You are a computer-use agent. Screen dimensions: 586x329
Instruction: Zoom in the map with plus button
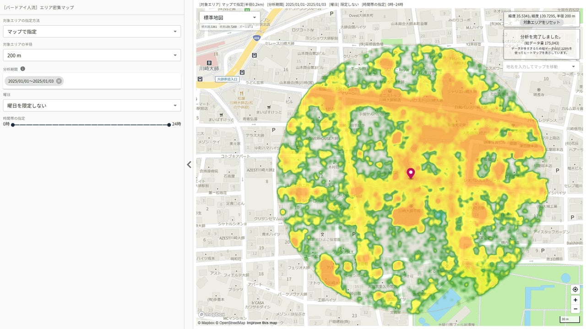point(575,300)
